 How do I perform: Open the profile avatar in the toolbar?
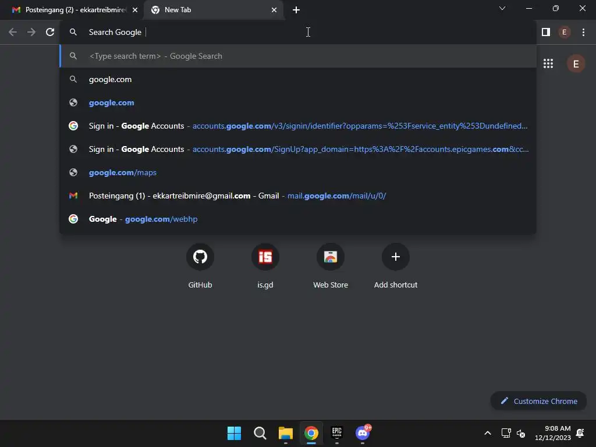click(565, 33)
